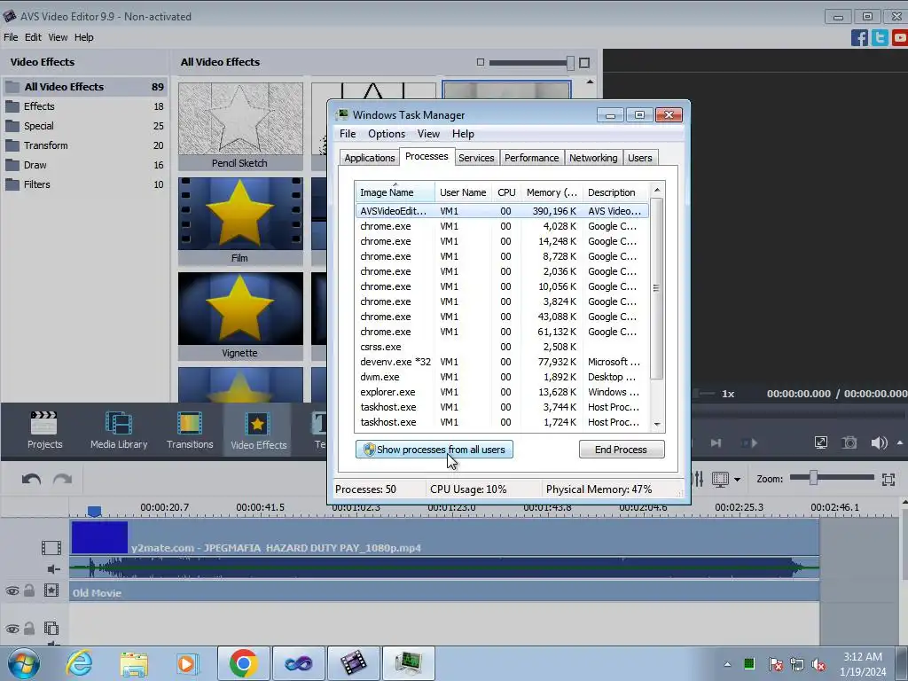Select the Vignette effect thumbnail
Screen dimensions: 908x681
[240, 317]
